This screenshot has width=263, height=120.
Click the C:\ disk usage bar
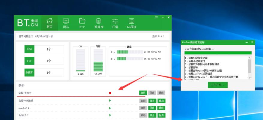(x=130, y=52)
